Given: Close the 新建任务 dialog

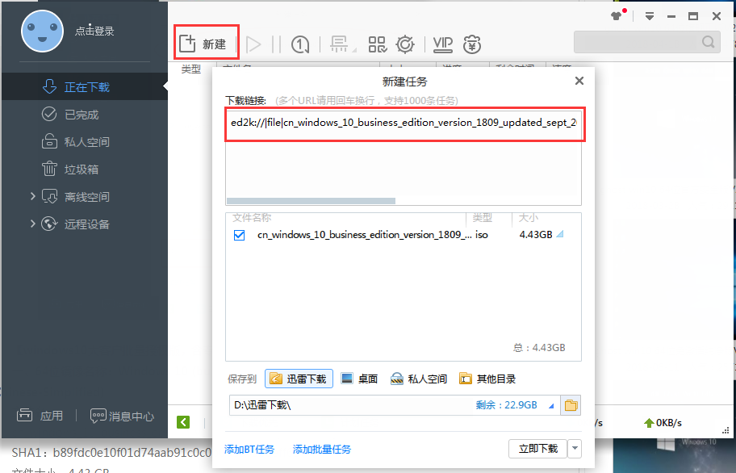Looking at the screenshot, I should point(579,81).
